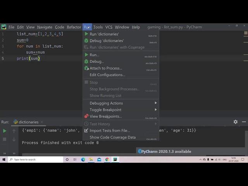Show hidden system tray icons
The image size is (248, 186).
[x=200, y=160]
